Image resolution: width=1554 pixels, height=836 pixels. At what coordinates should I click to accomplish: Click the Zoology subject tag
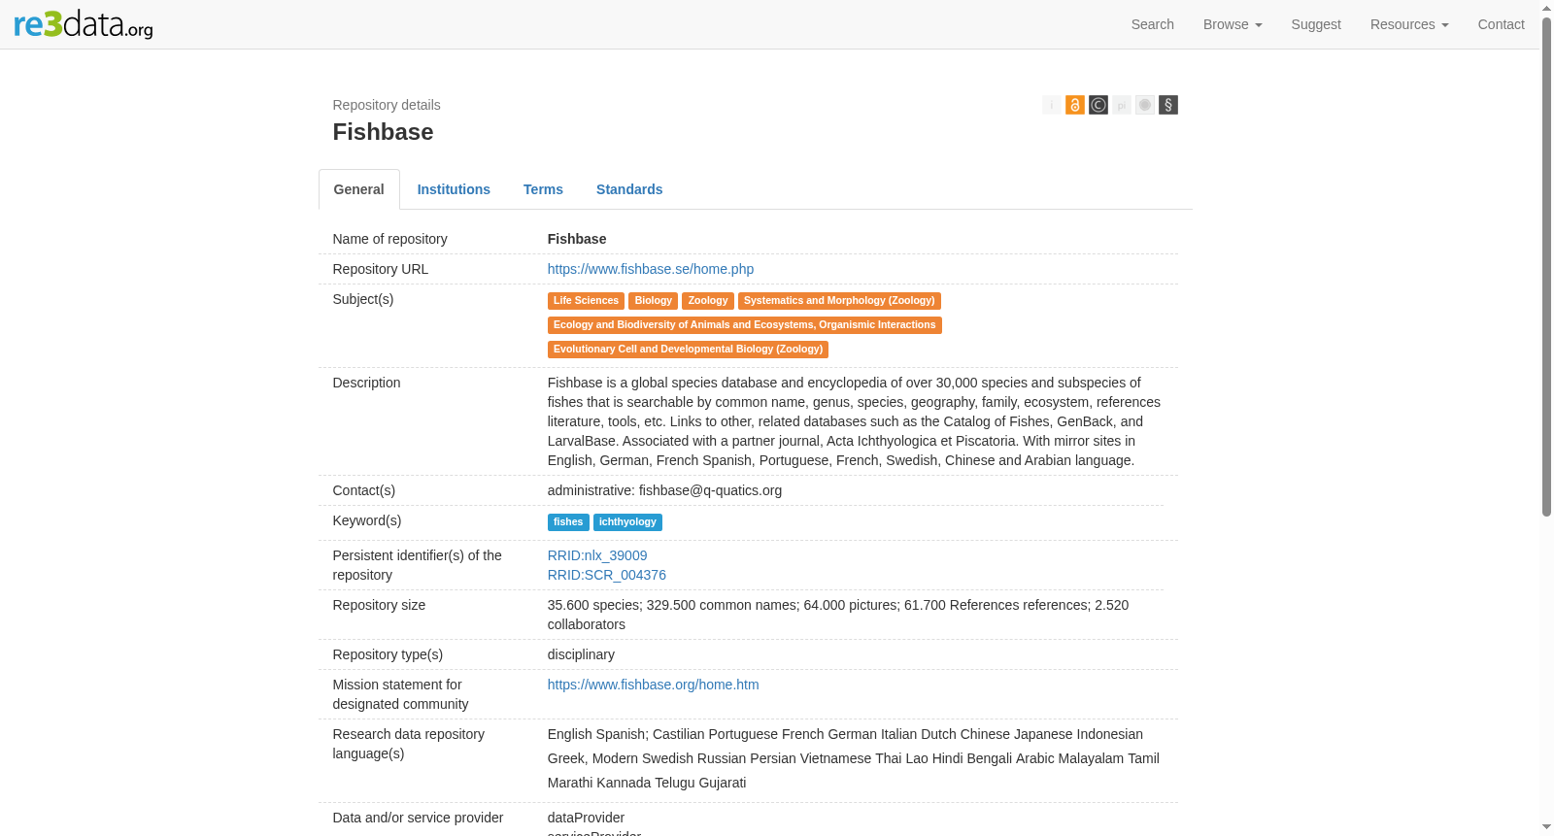707,301
